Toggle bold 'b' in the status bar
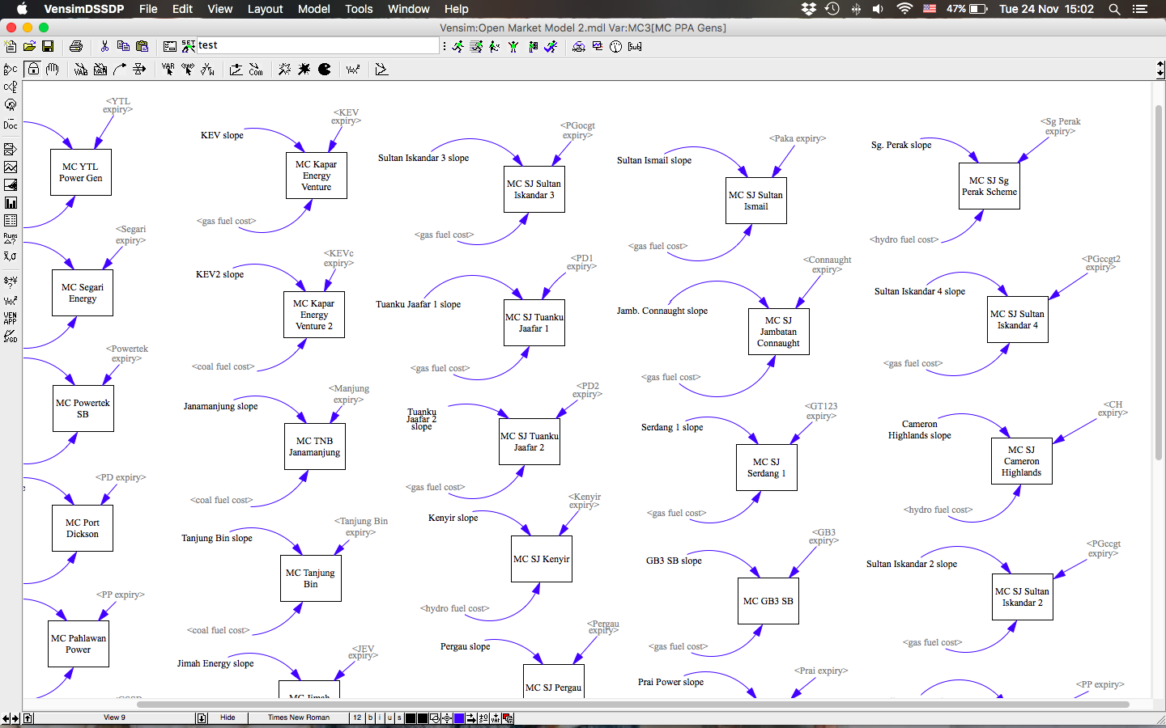 click(x=371, y=718)
